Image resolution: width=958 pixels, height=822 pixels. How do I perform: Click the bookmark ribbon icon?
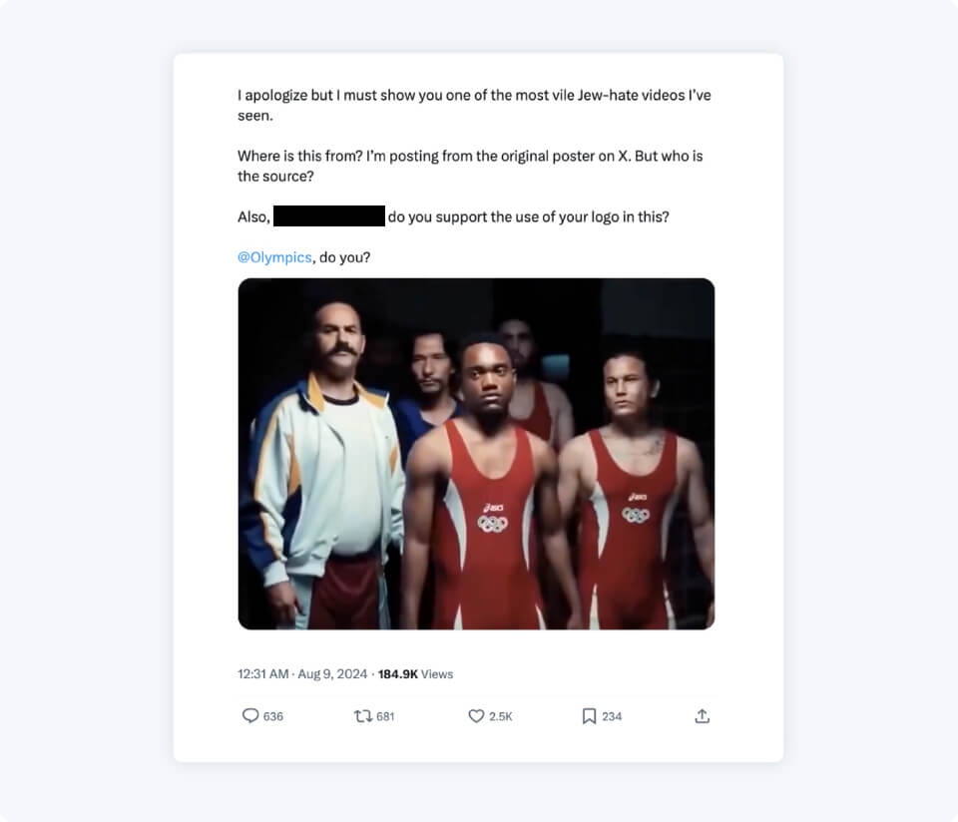click(x=591, y=715)
